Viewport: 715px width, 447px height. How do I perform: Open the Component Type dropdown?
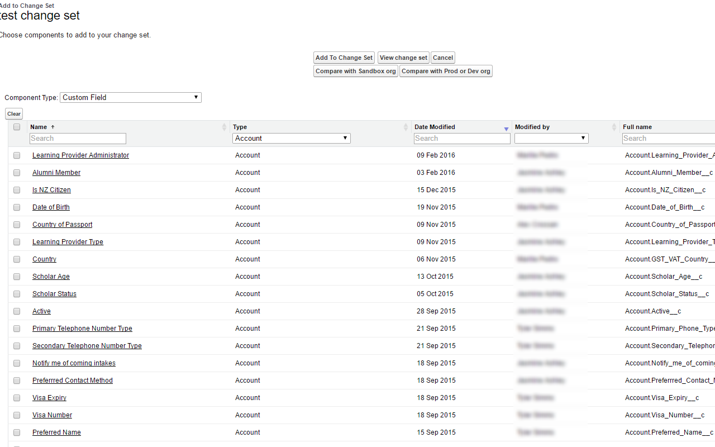coord(130,97)
